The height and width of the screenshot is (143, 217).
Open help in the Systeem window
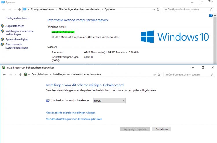(x=211, y=16)
